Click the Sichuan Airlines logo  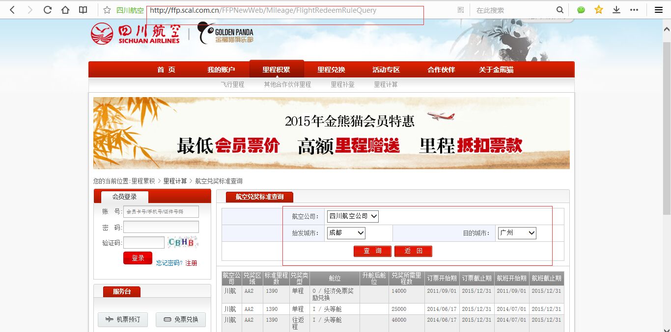point(135,33)
